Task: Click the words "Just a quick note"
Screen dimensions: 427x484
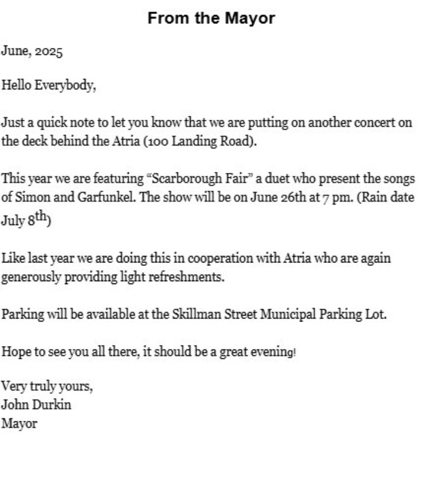Action: (41, 123)
